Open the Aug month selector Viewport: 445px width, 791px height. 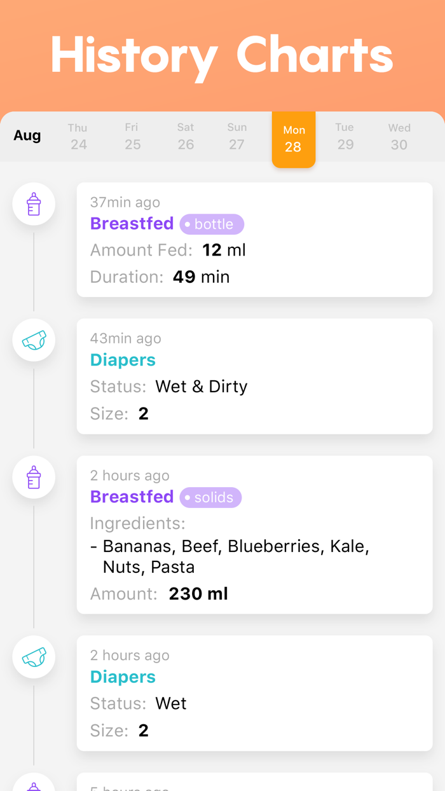pos(27,135)
